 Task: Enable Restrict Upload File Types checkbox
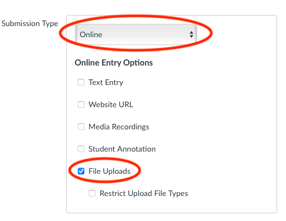coord(92,193)
